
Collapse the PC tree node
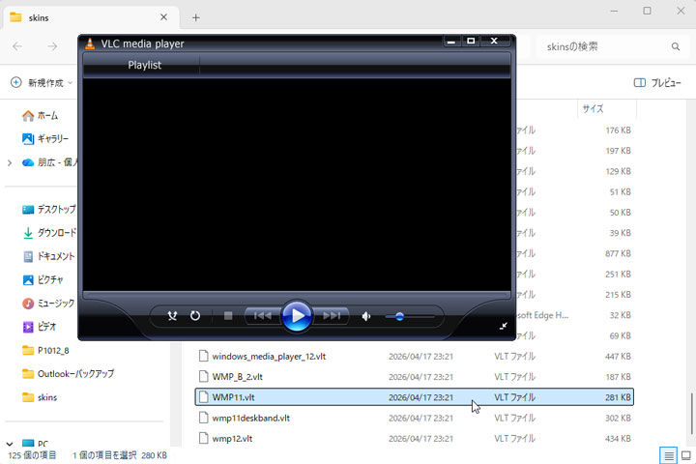(10, 443)
